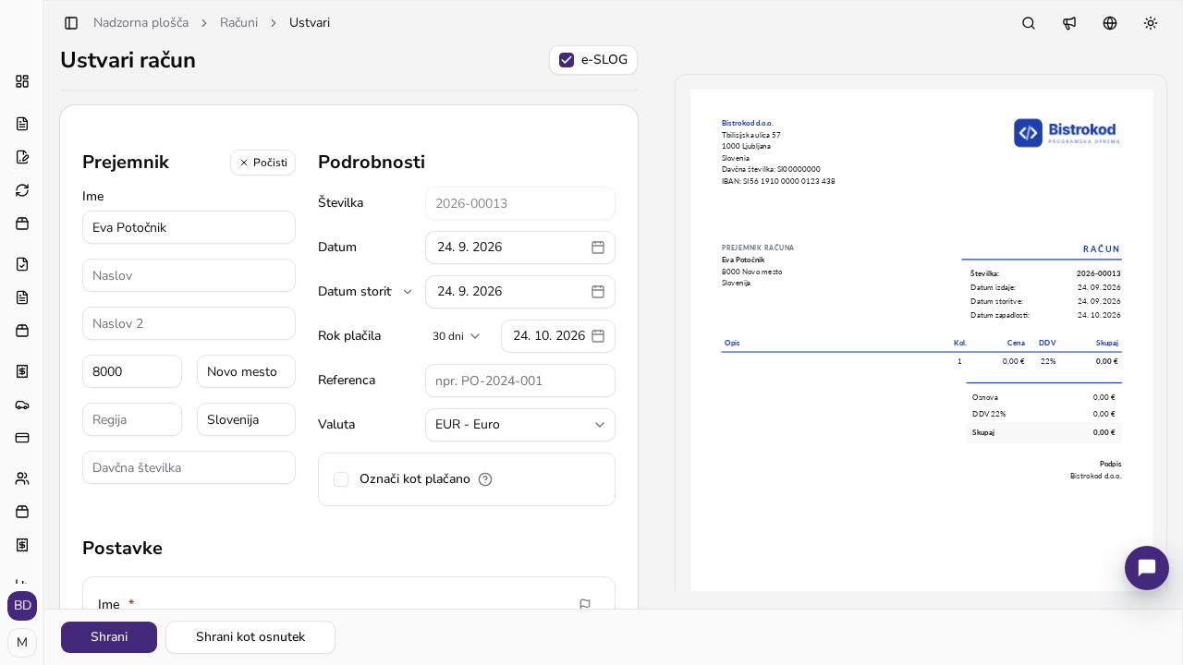1183x665 pixels.
Task: Open the Valuta EUR - Euro dropdown
Action: (x=520, y=425)
